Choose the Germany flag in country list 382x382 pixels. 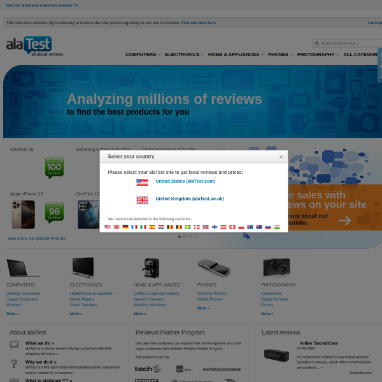125,227
